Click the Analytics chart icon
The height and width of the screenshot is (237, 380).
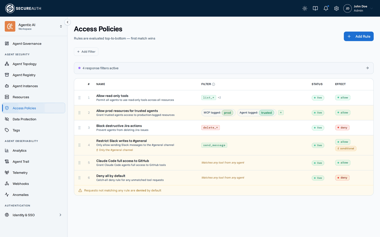click(x=7, y=150)
